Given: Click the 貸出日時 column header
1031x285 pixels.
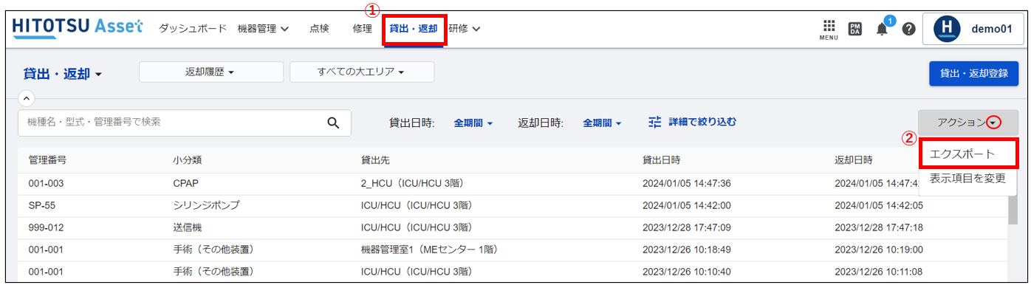Looking at the screenshot, I should 662,160.
